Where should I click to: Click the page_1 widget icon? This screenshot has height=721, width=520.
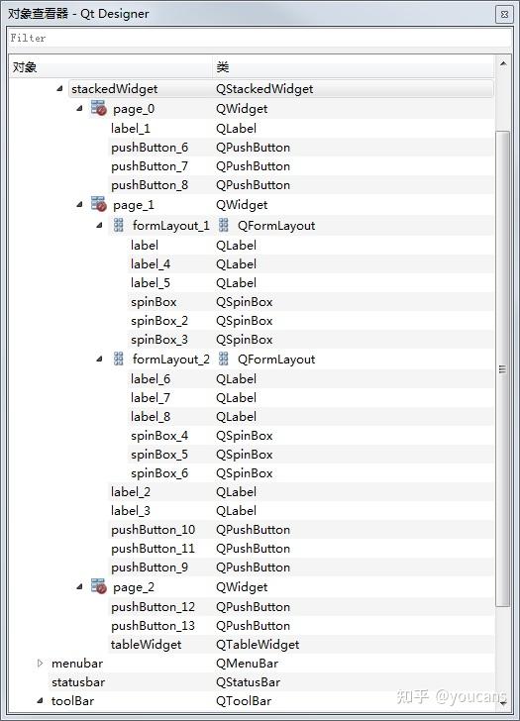pyautogui.click(x=98, y=204)
